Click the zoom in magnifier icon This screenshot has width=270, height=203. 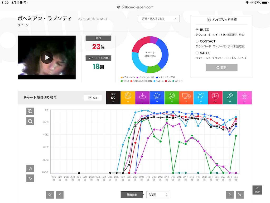pos(30,111)
